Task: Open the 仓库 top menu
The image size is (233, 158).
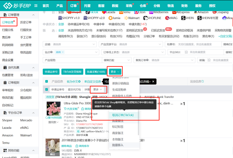Action: click(x=143, y=6)
